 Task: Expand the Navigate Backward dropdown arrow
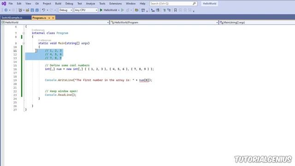click(x=10, y=10)
